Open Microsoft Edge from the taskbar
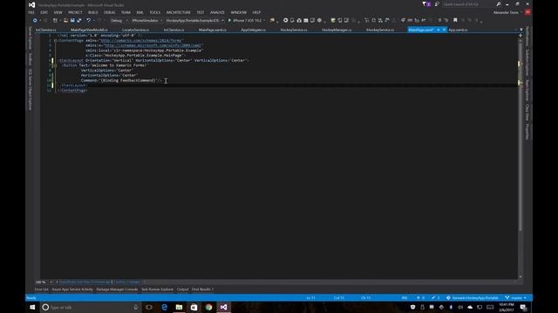Image resolution: width=558 pixels, height=313 pixels. tap(164, 307)
